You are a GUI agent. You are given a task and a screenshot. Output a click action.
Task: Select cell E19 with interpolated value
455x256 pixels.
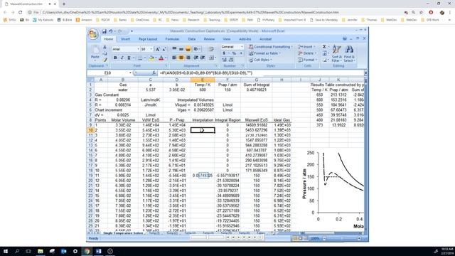203,176
